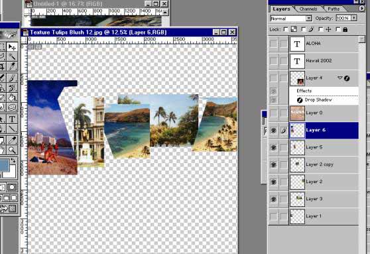Show Layer 0 via visibility box
The width and height of the screenshot is (370, 254).
tap(273, 113)
